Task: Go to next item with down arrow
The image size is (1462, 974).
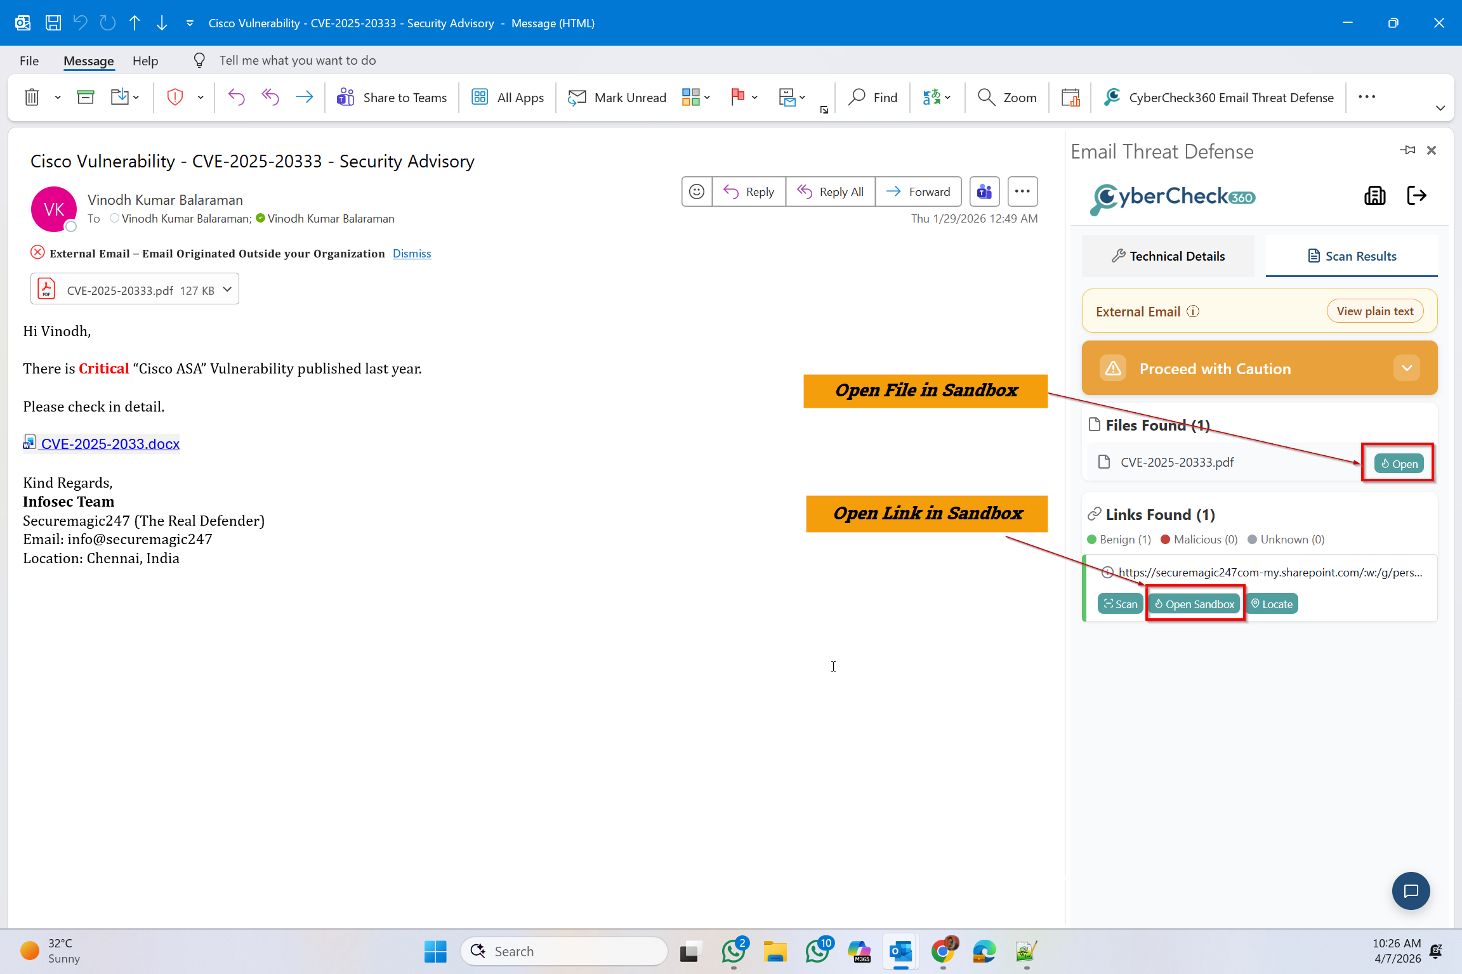Action: [162, 23]
